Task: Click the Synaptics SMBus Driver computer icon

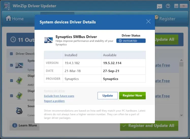Action: pyautogui.click(x=49, y=40)
